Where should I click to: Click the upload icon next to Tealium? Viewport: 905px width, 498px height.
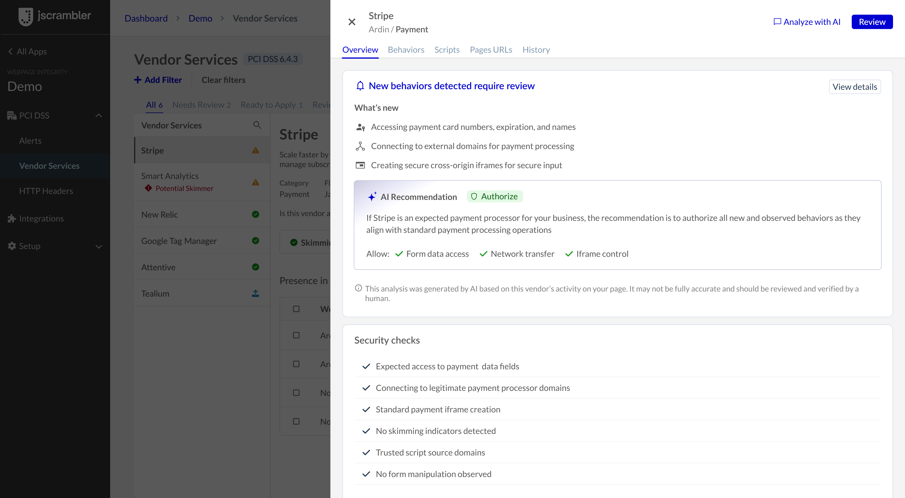(255, 293)
